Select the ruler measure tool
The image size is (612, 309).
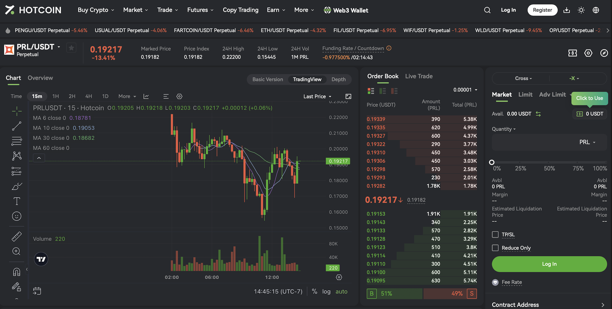17,236
